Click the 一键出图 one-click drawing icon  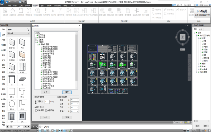[x=5, y=11]
